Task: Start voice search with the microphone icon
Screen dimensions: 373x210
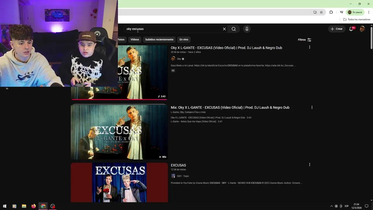Action: pyautogui.click(x=247, y=29)
